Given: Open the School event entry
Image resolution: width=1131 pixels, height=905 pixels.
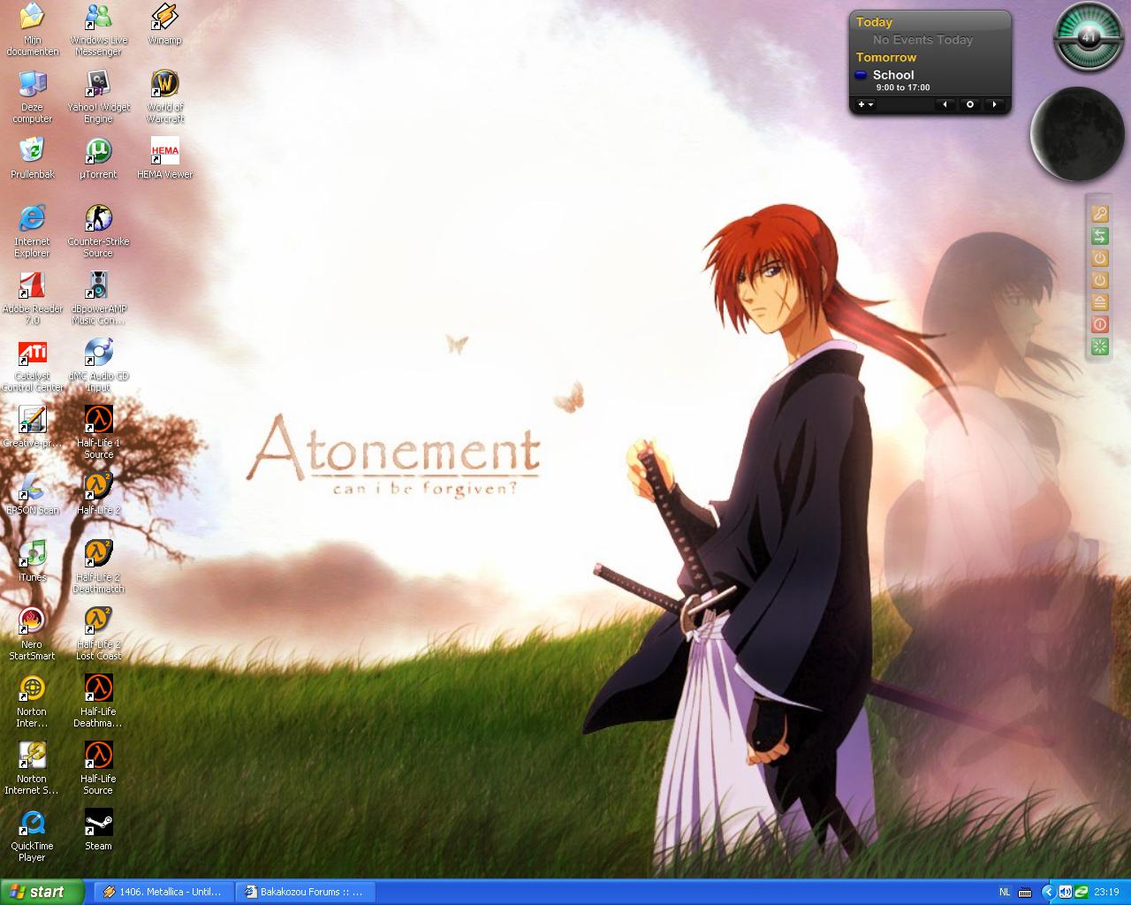Looking at the screenshot, I should tap(892, 80).
